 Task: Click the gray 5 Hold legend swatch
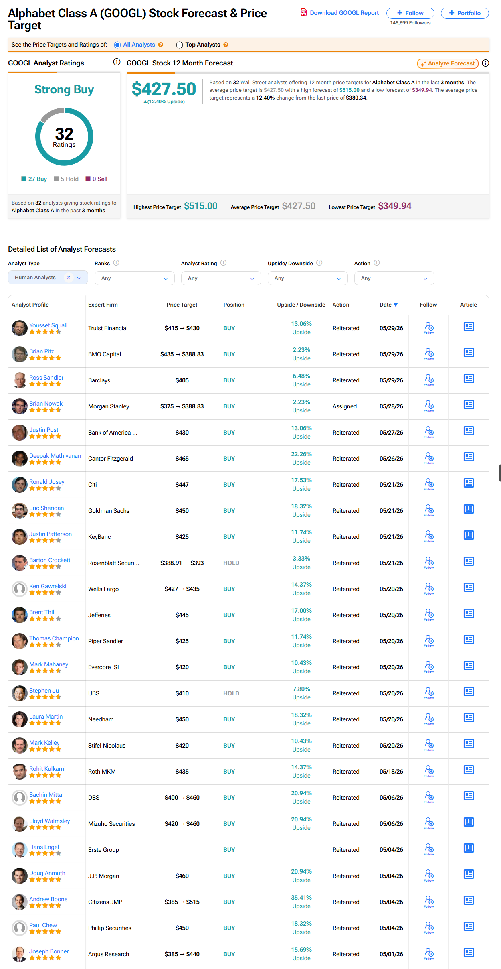[56, 179]
